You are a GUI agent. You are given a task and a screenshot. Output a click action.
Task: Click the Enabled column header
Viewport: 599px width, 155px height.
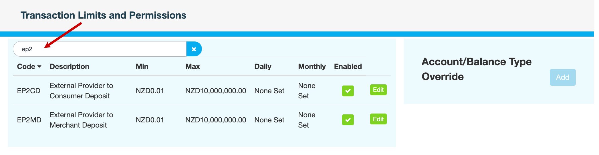pos(348,67)
